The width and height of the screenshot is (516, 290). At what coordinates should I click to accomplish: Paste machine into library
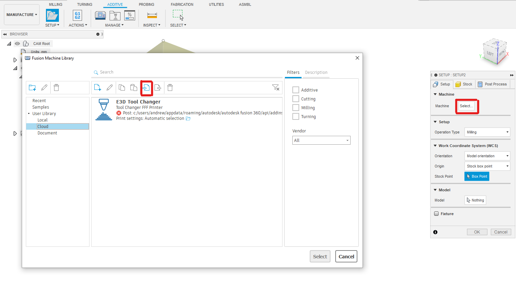(134, 87)
